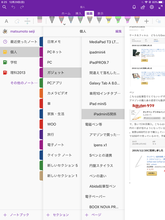The width and height of the screenshot is (165, 220).
Task: Open 新しいセクション 5
Action: 62,165
